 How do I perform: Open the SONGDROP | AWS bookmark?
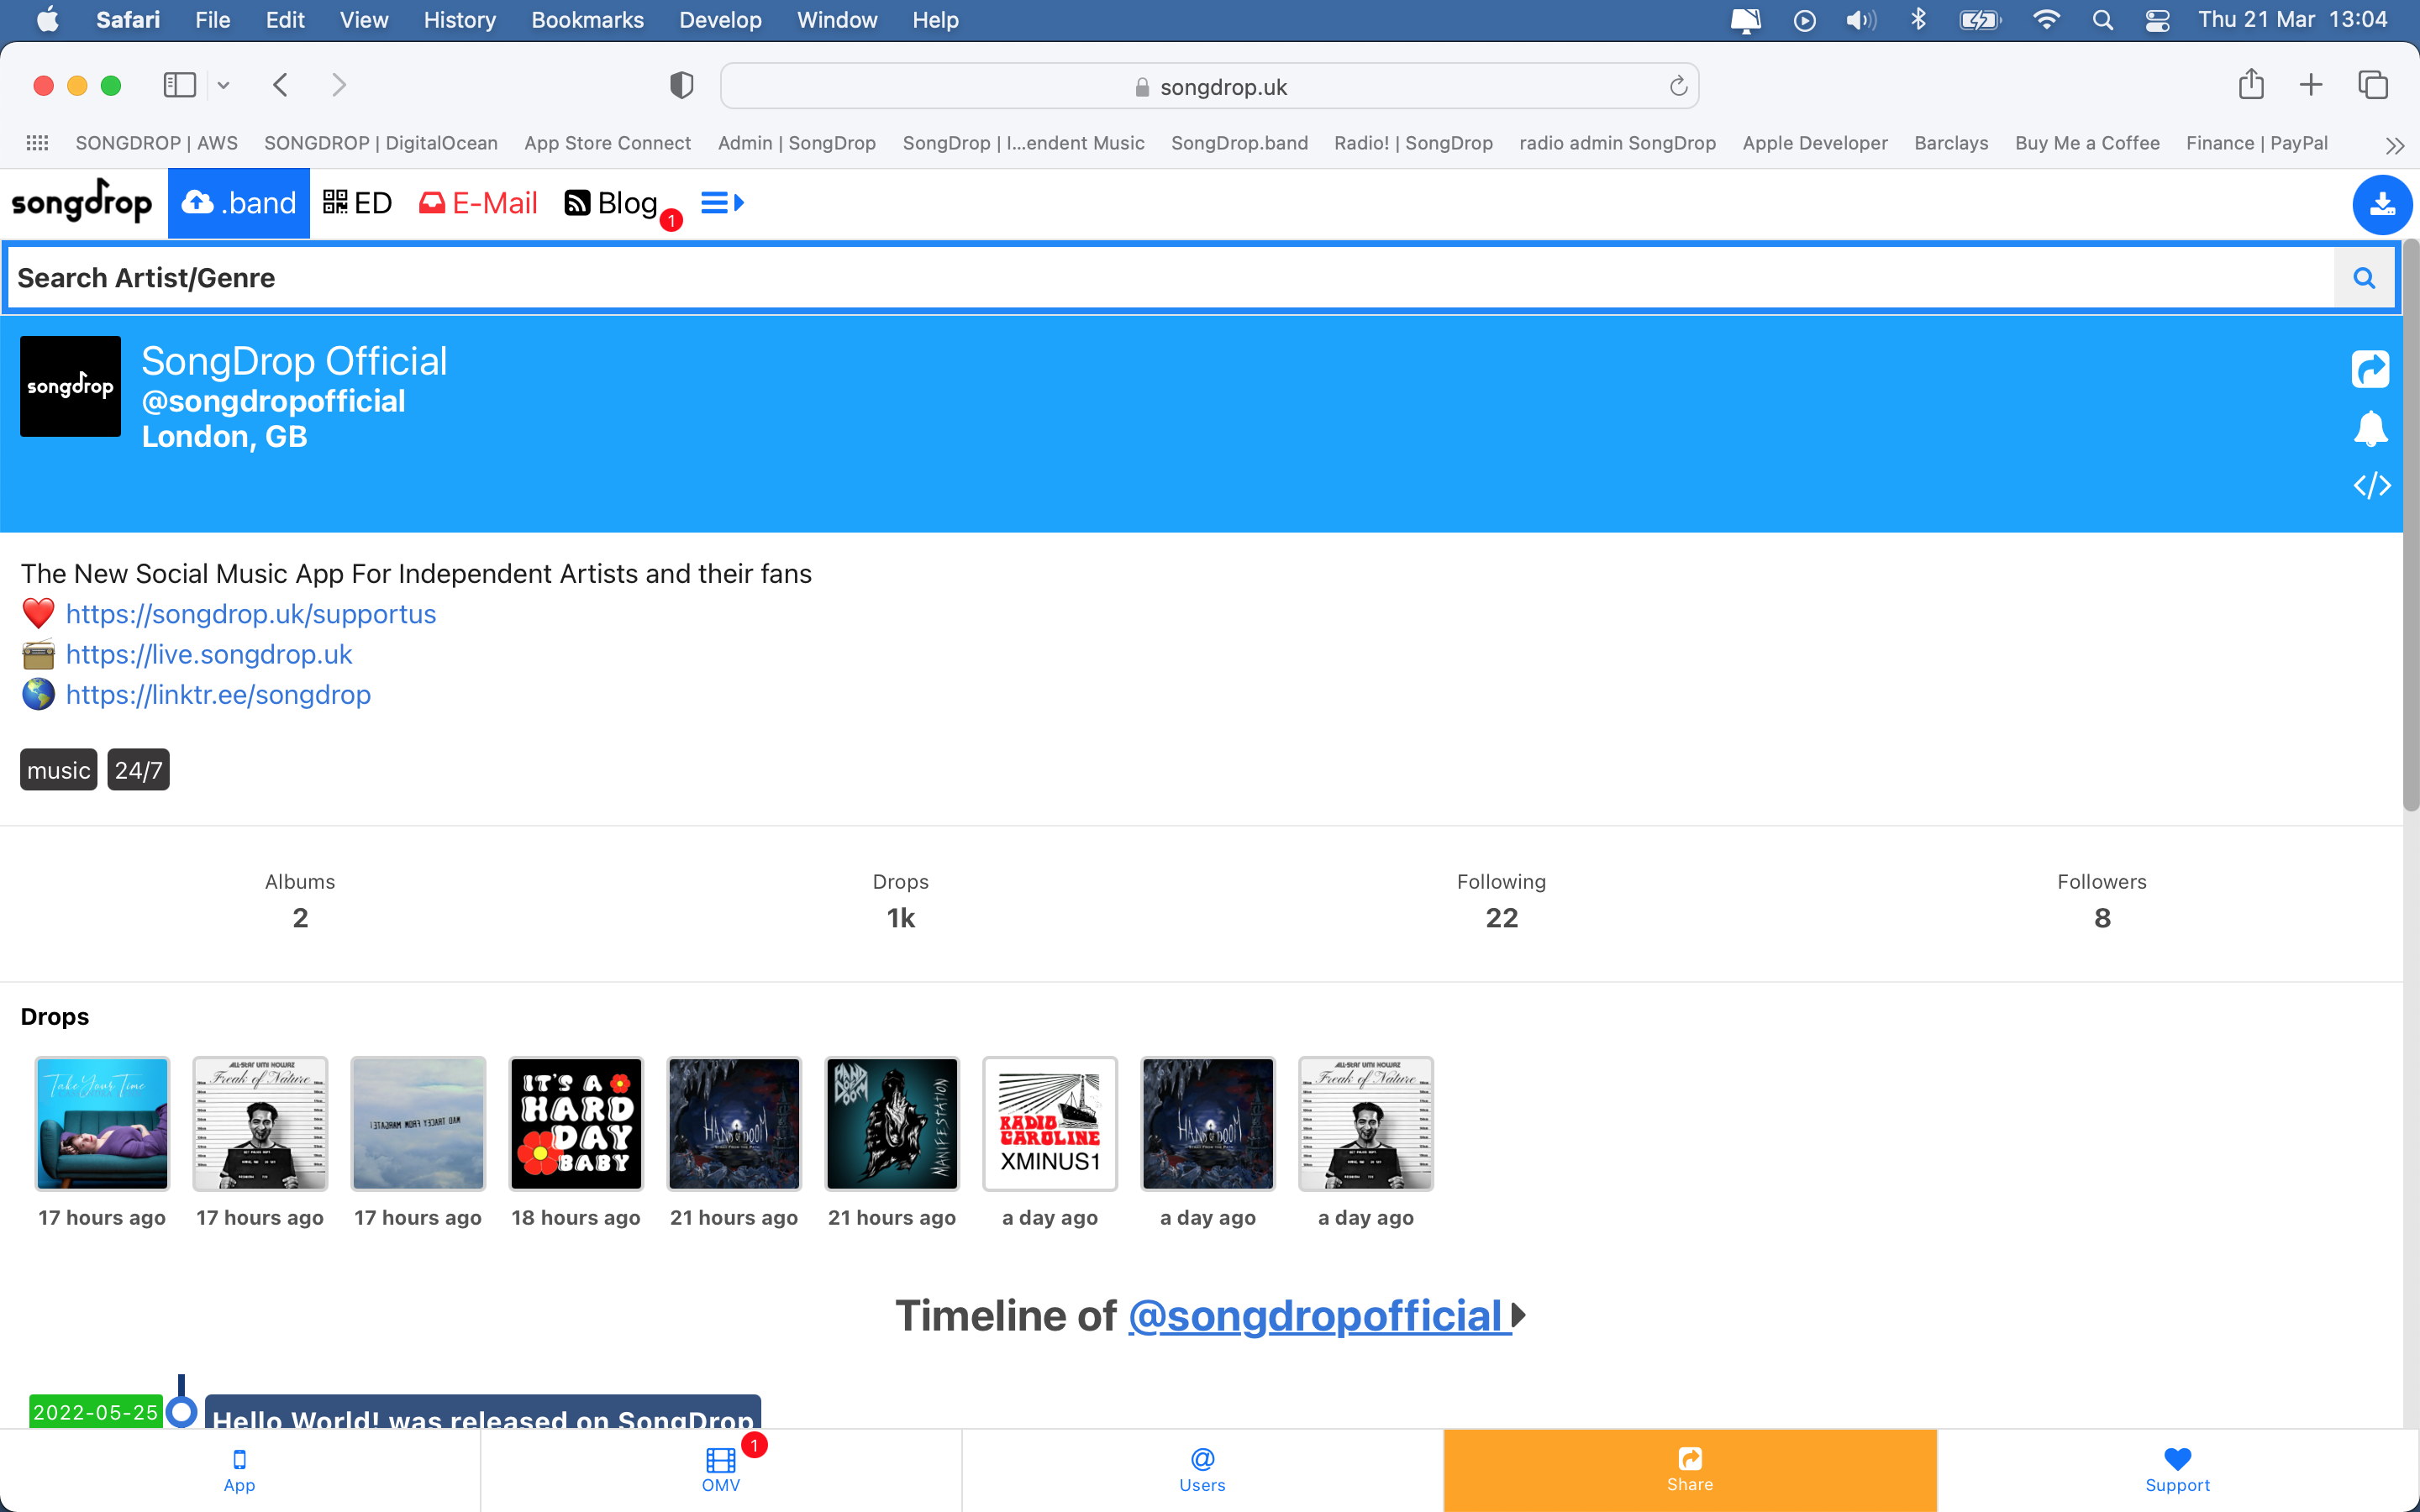(x=157, y=143)
